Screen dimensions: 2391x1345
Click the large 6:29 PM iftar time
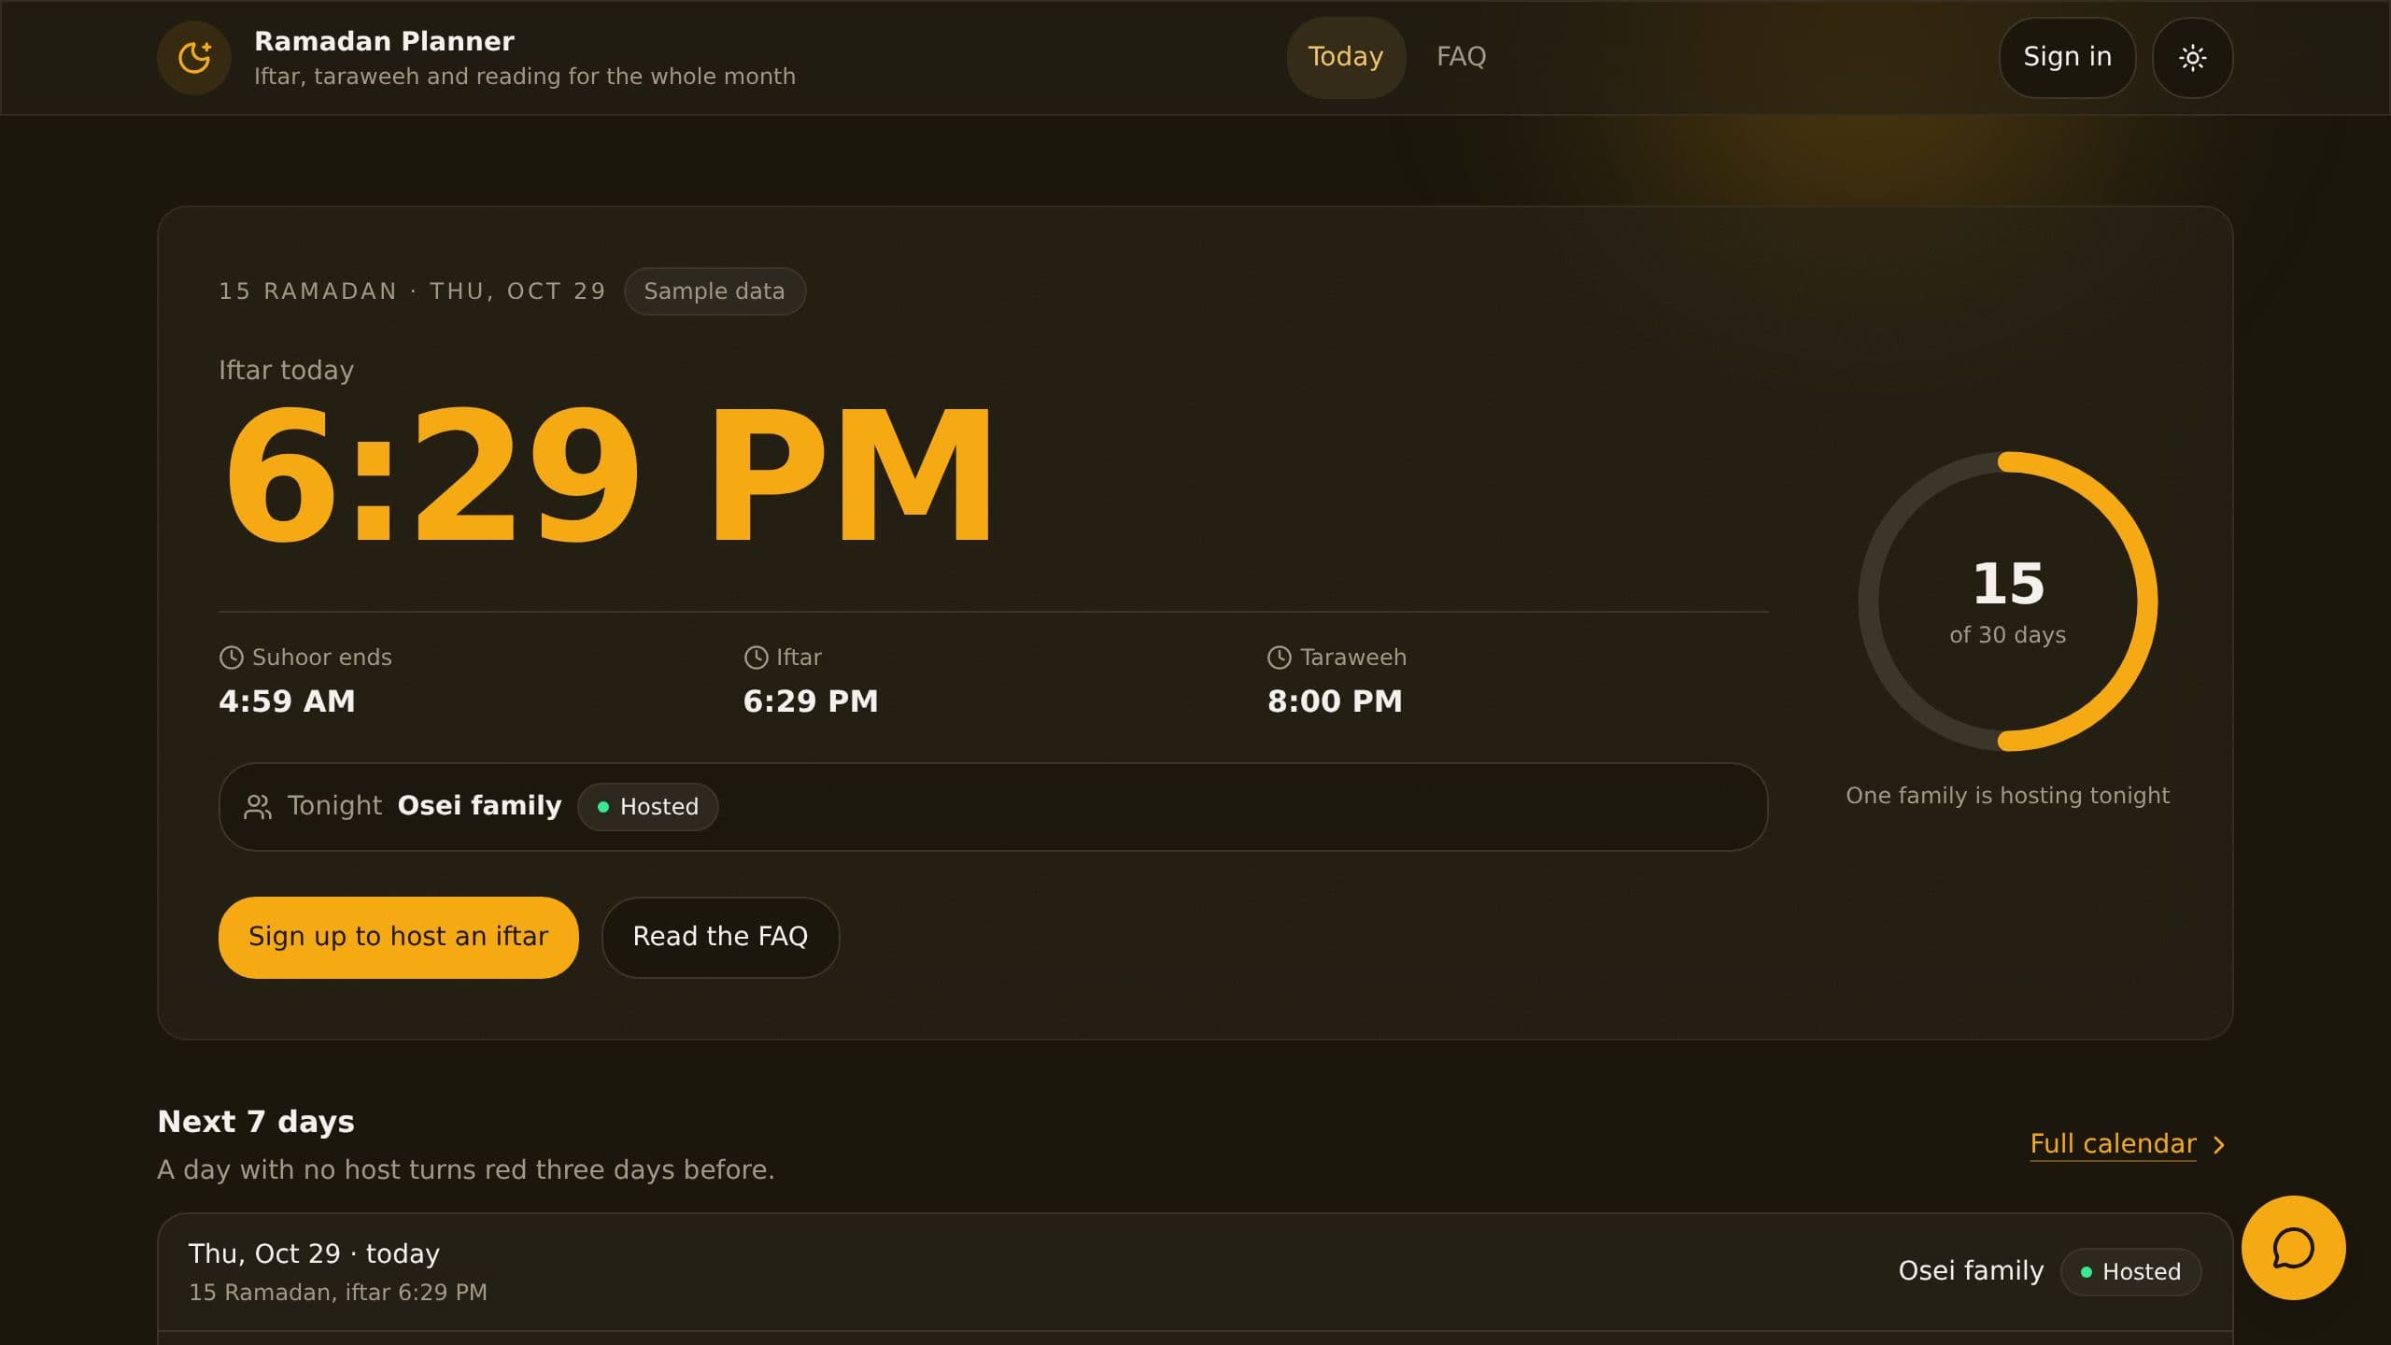609,474
